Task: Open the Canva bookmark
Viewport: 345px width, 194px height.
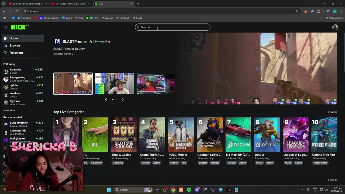Action: tap(67, 18)
